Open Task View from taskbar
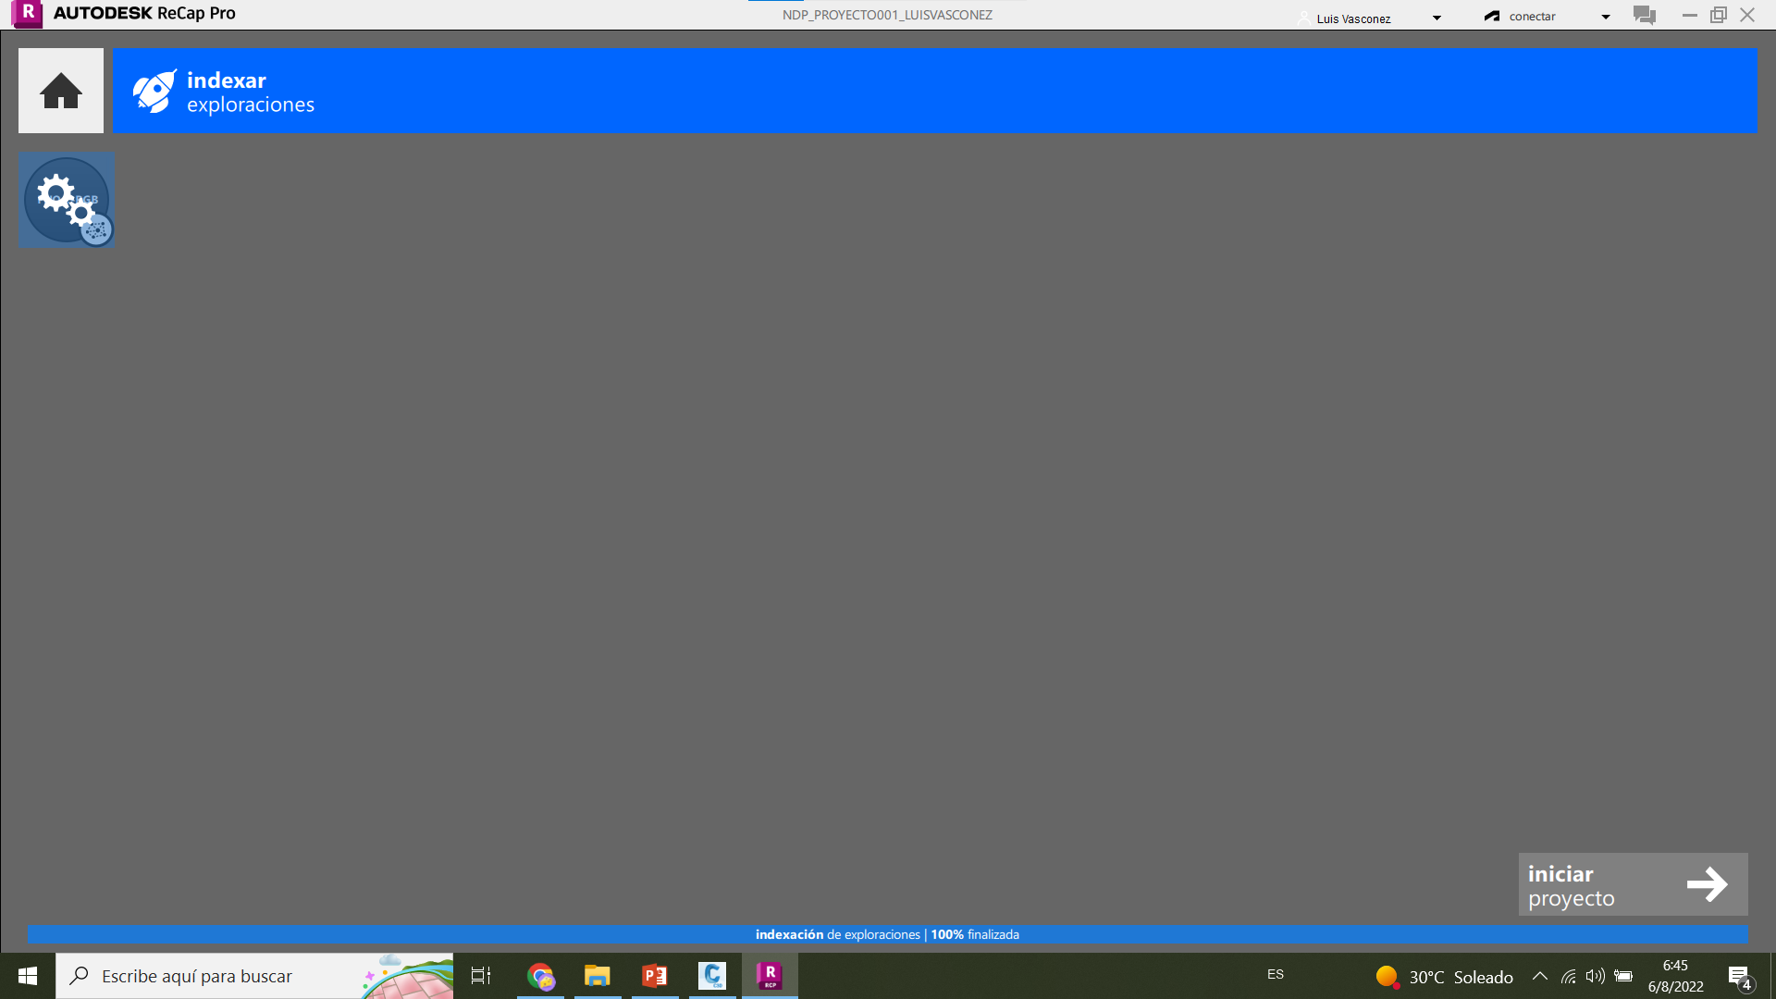The width and height of the screenshot is (1776, 999). (x=481, y=976)
